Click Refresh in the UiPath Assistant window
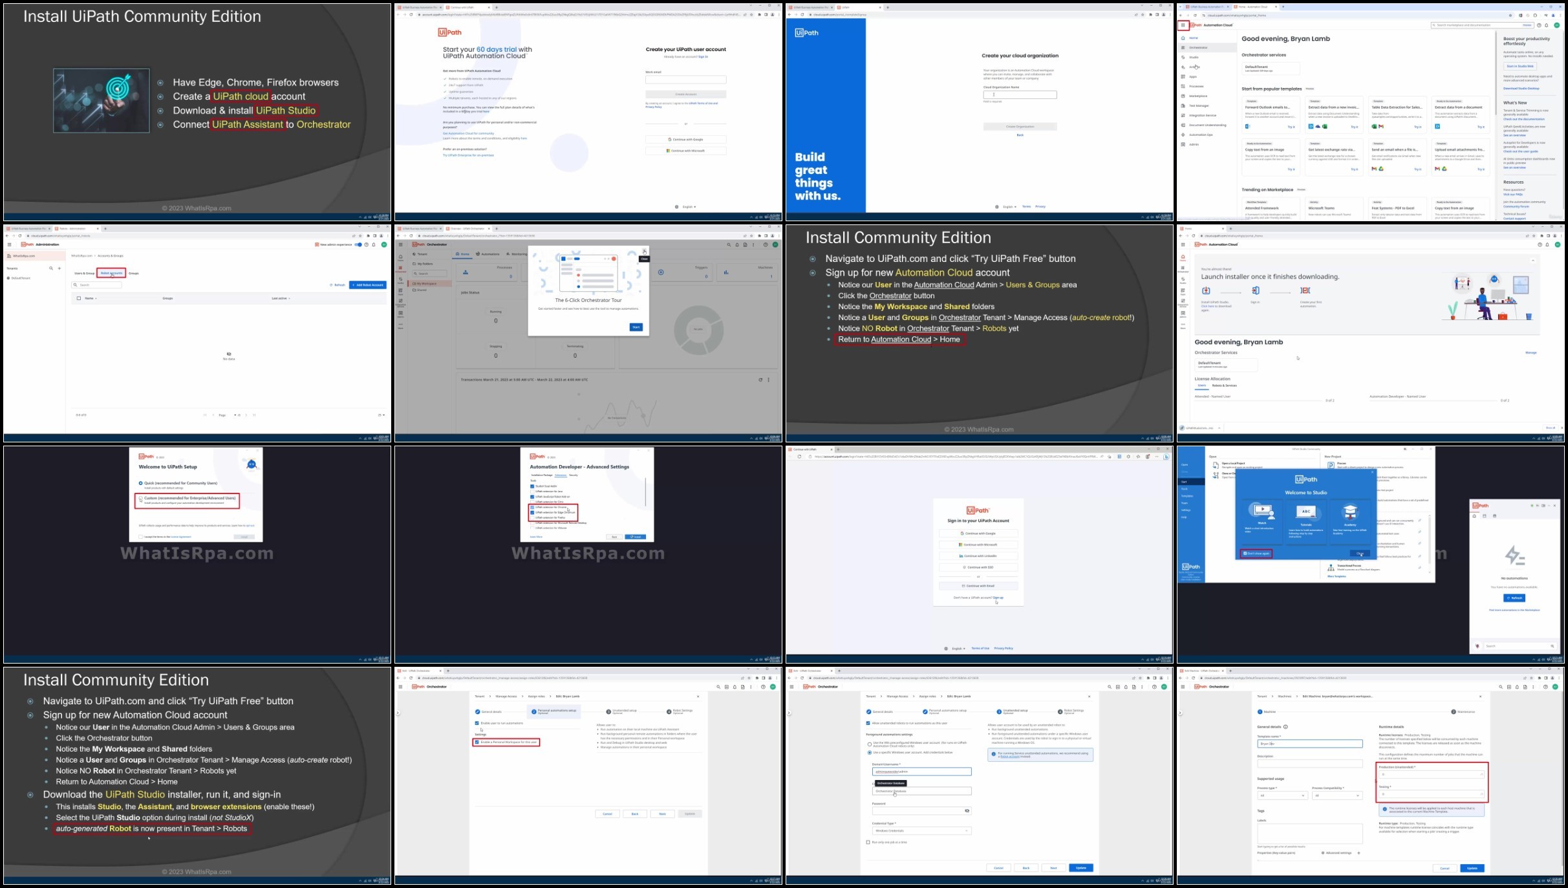This screenshot has width=1568, height=888. point(1514,598)
